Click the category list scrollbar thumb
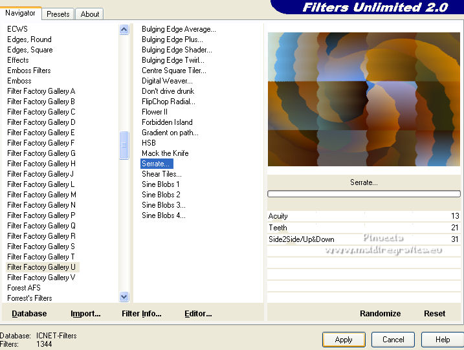The height and width of the screenshot is (350, 464). [124, 145]
